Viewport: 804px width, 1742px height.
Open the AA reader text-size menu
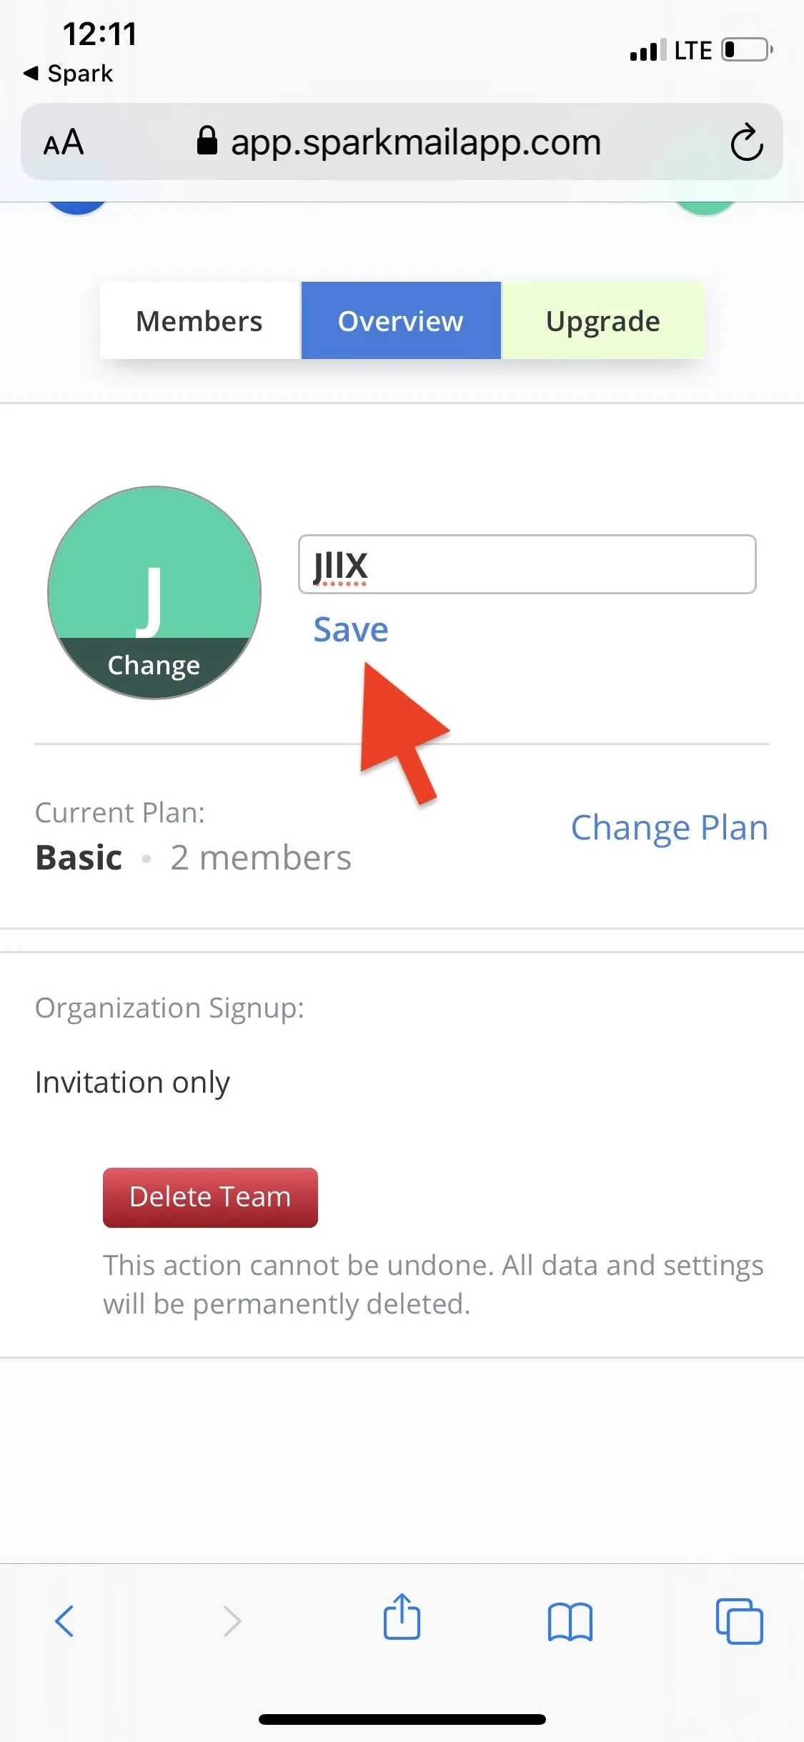(64, 142)
